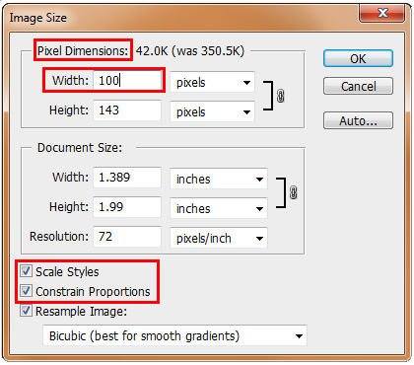Open the document Width inches dropdown
Screen dimensions: 414x365
[x=219, y=179]
